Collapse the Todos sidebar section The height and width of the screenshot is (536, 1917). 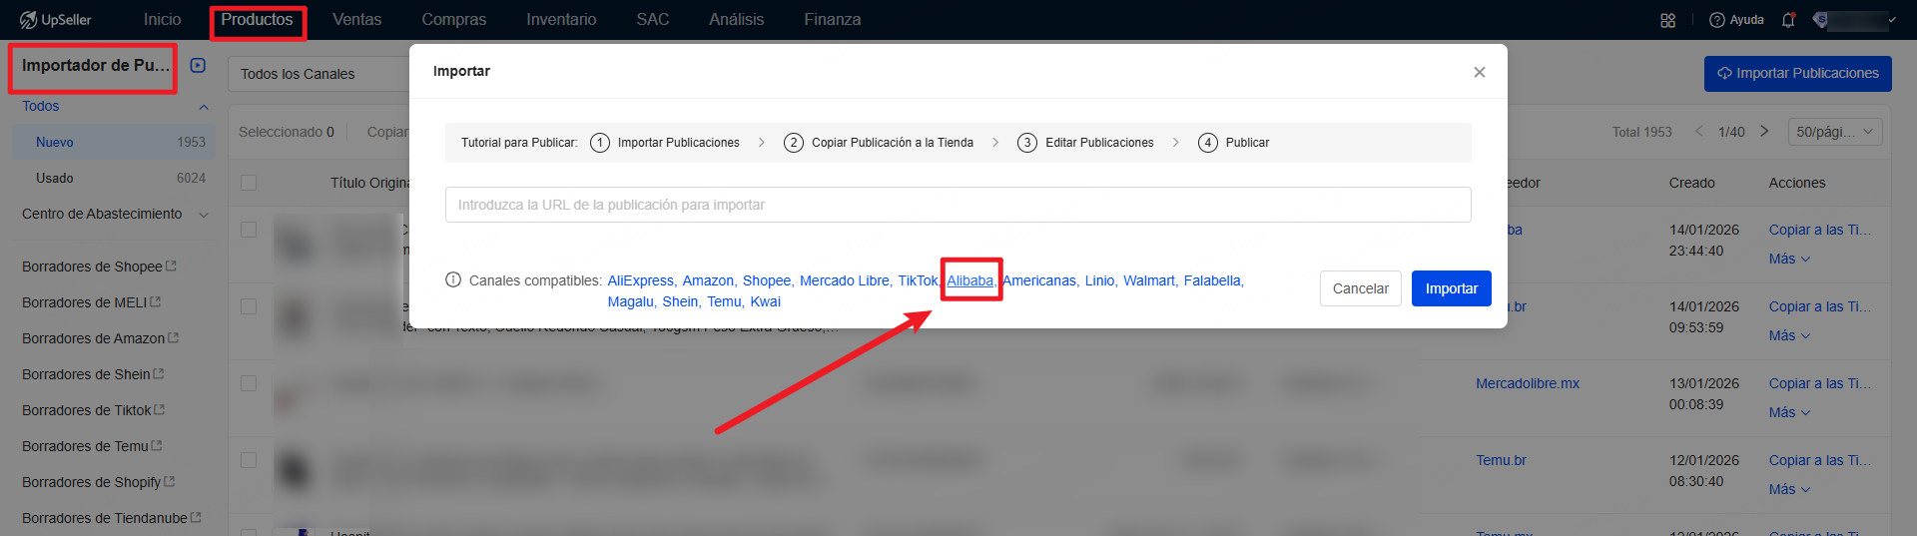[204, 107]
